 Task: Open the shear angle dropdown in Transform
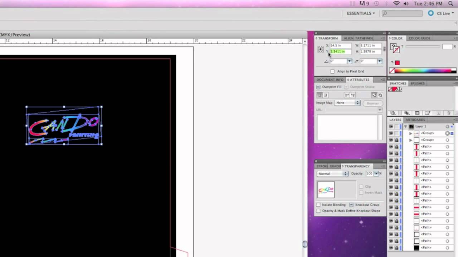(x=379, y=61)
